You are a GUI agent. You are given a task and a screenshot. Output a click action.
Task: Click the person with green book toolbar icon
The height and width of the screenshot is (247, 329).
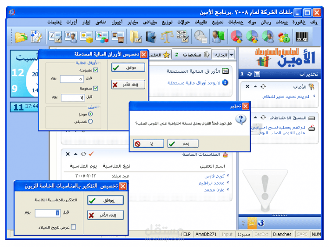tap(218, 36)
